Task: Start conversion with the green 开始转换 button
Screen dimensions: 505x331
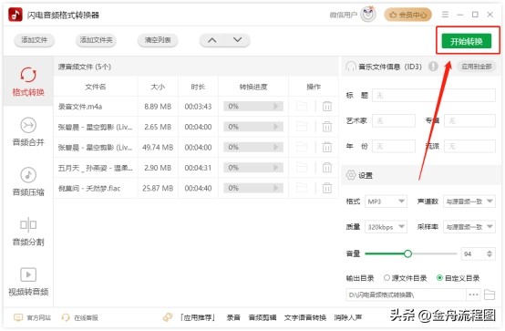Action: (x=467, y=41)
